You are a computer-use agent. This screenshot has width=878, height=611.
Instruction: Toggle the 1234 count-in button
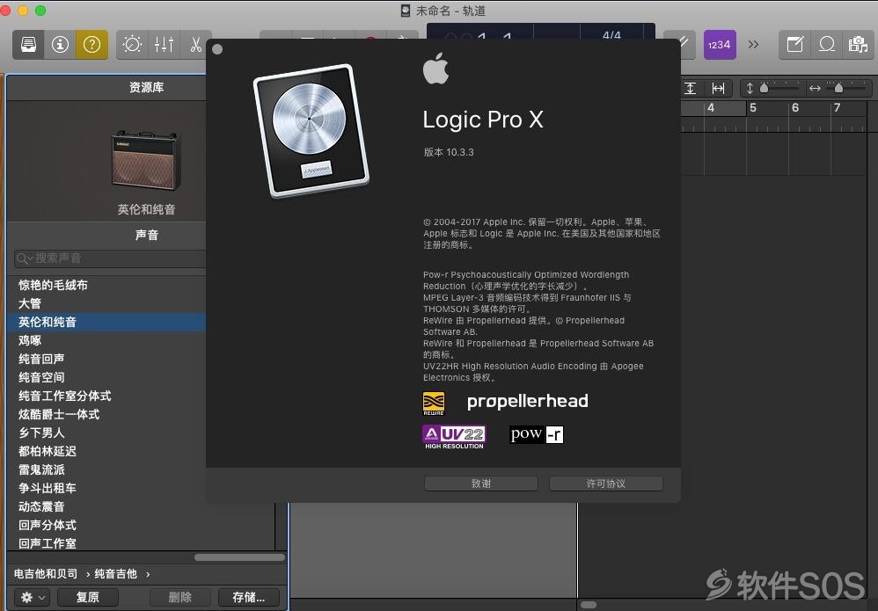click(x=720, y=45)
